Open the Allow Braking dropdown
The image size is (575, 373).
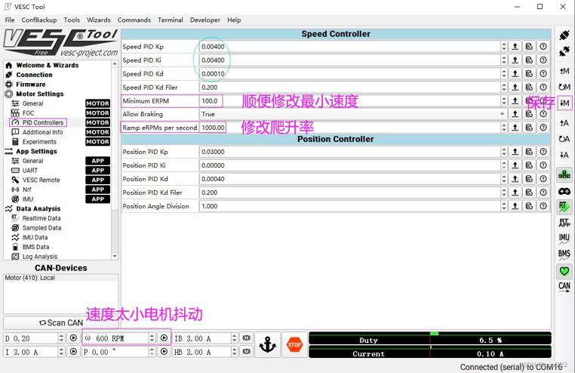coord(353,114)
